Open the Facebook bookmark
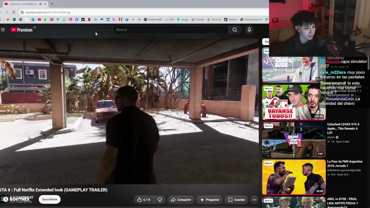Viewport: 370px width, 208px height. tap(77, 19)
